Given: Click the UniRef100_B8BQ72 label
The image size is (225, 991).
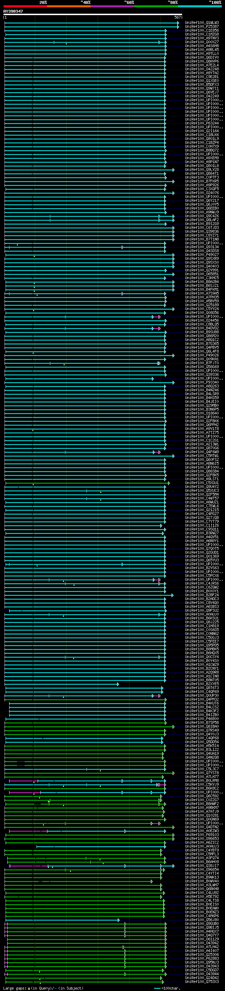Looking at the screenshot, I should (x=201, y=150).
